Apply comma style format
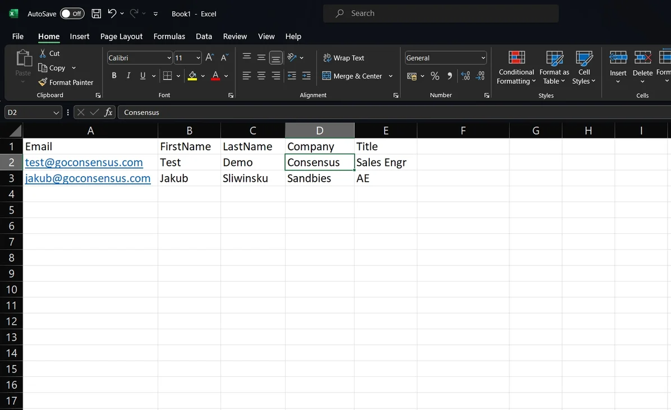Screen dimensions: 671x410 (449, 76)
